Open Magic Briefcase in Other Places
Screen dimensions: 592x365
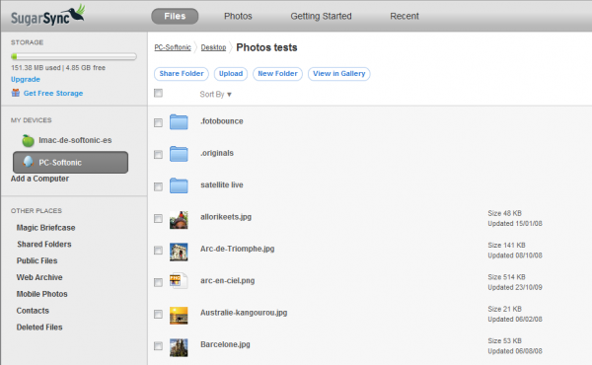pyautogui.click(x=45, y=228)
